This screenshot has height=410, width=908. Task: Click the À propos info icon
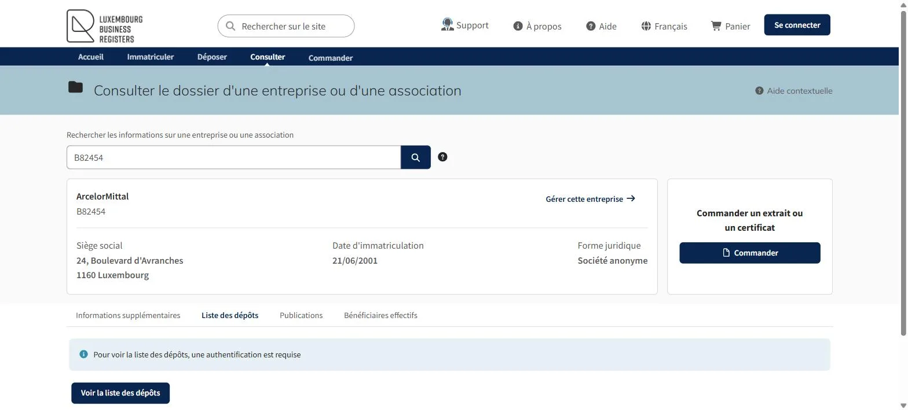[x=518, y=26]
